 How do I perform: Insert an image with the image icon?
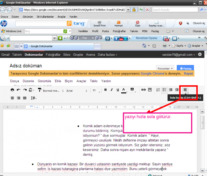click(150, 90)
